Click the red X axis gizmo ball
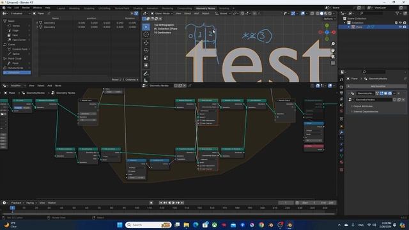 (x=334, y=32)
